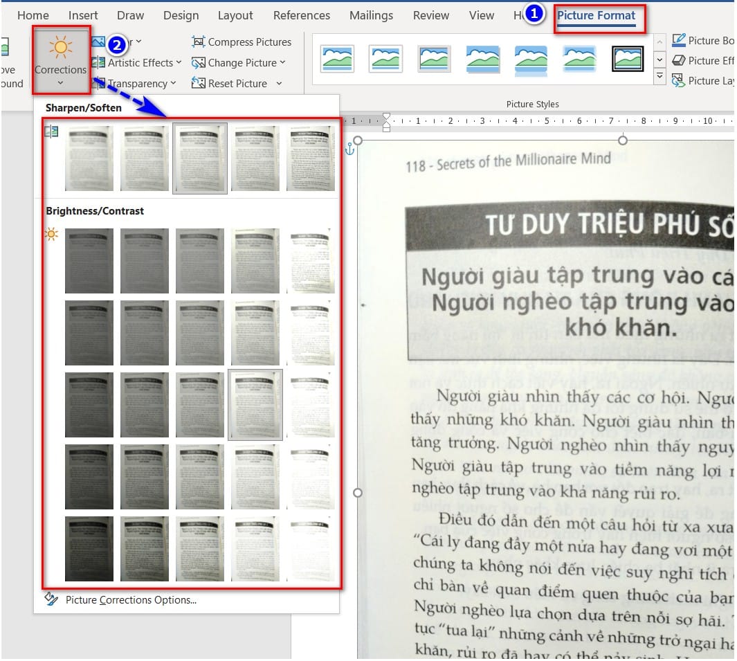Pick the darkest preset in first Brightness/Contrast row

[x=89, y=261]
